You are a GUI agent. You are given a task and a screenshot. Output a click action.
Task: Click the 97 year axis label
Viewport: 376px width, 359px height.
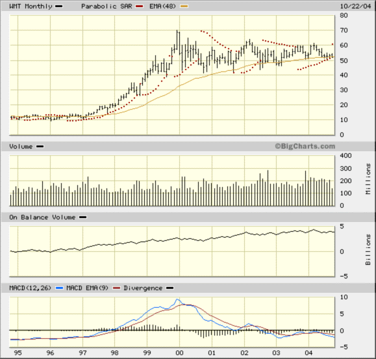tap(82, 353)
